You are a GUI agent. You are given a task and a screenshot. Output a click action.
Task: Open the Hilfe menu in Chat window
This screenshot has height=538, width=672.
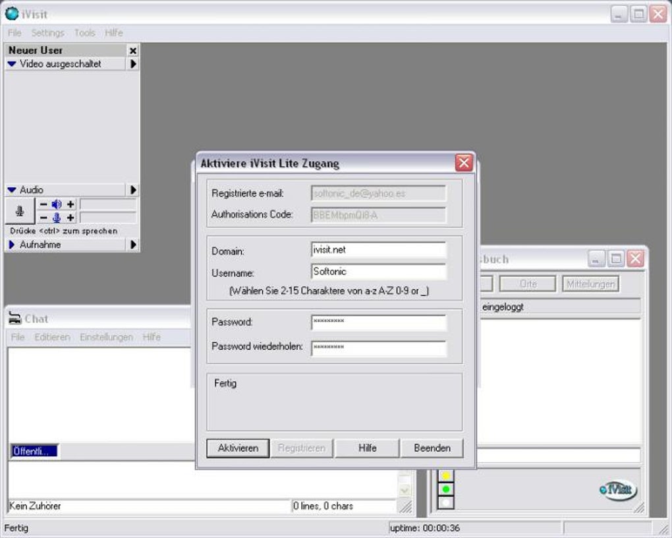(152, 337)
